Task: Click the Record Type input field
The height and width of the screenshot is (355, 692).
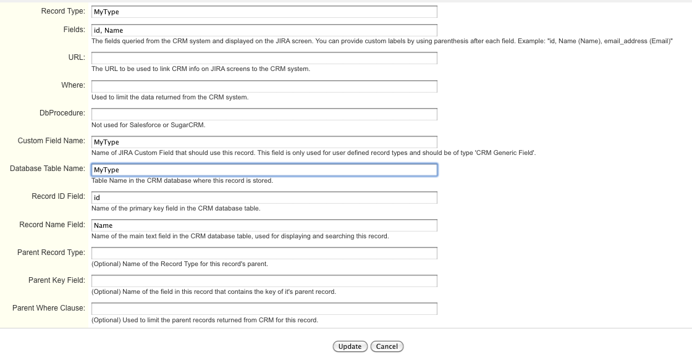Action: 264,12
